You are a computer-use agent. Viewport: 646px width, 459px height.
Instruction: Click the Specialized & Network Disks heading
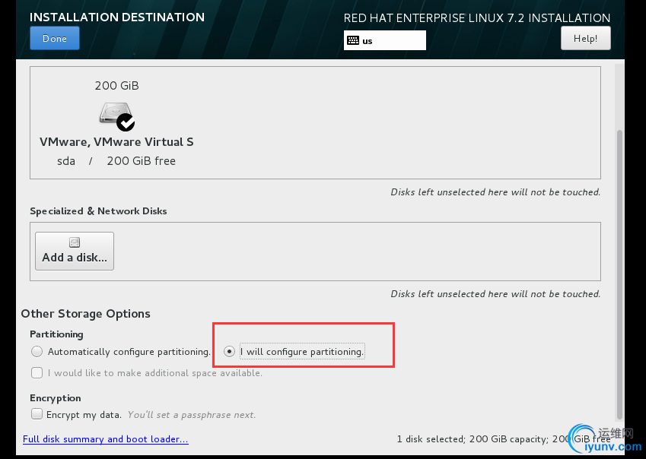(x=98, y=211)
